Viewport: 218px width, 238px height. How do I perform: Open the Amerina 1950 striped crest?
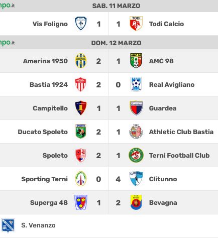pos(81,61)
